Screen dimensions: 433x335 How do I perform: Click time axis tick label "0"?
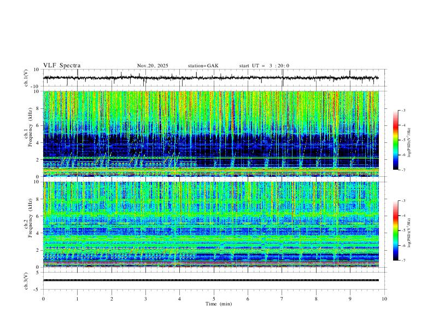point(43,299)
